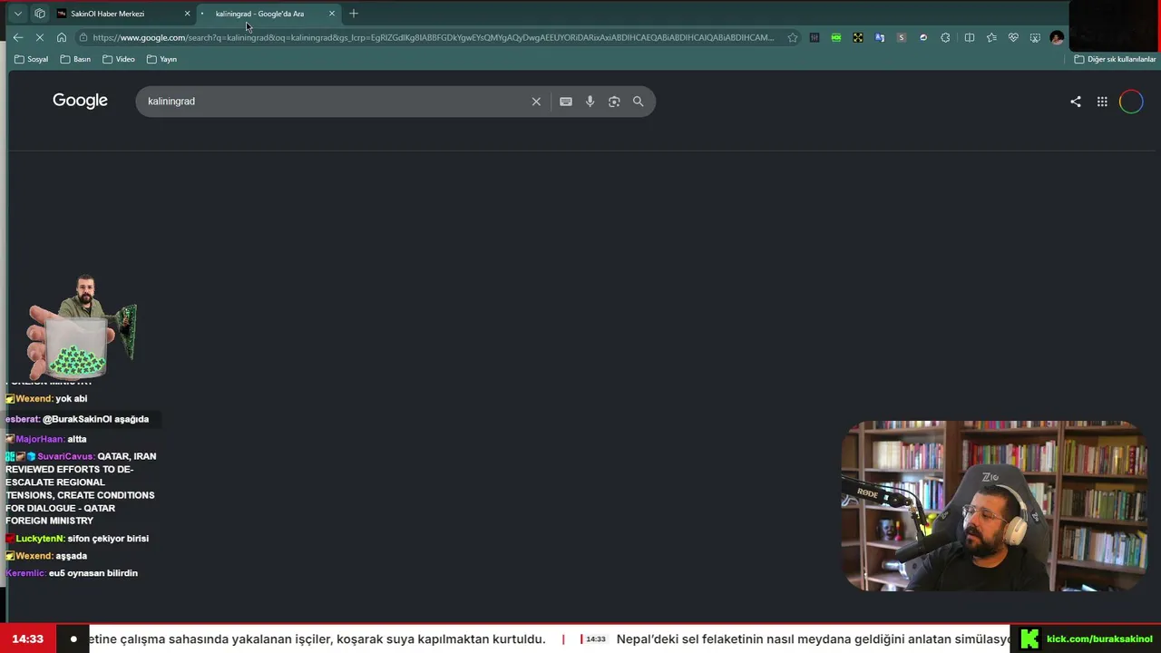Open the Google account avatar
1161x653 pixels.
pos(1131,102)
